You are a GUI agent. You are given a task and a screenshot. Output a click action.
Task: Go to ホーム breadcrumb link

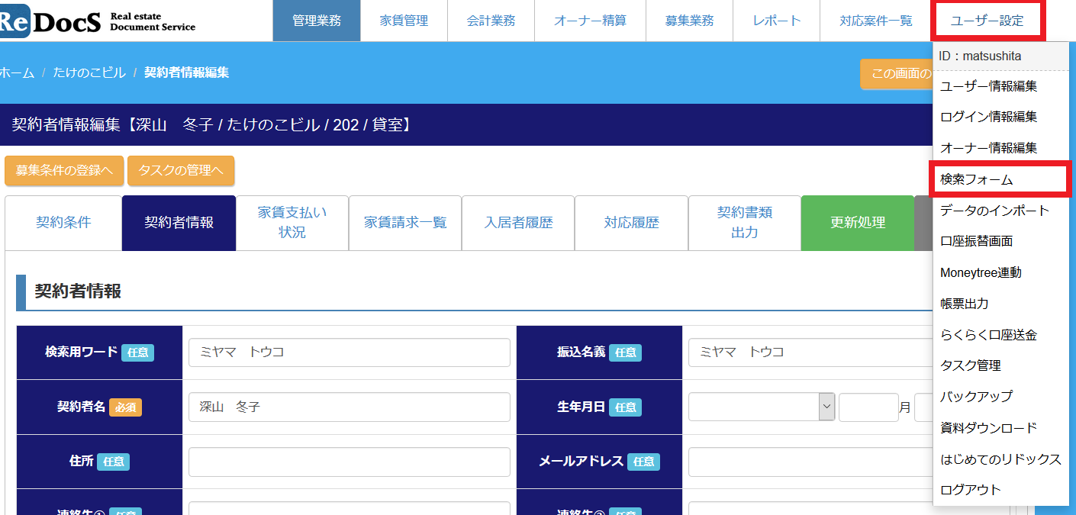pos(17,72)
